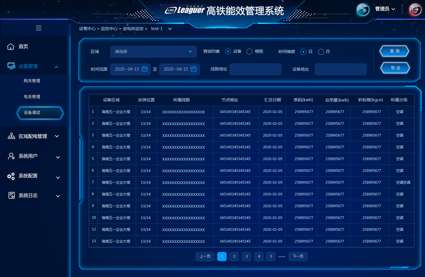Click the home icon beside 首页
Image resolution: width=425 pixels, height=277 pixels.
point(11,47)
